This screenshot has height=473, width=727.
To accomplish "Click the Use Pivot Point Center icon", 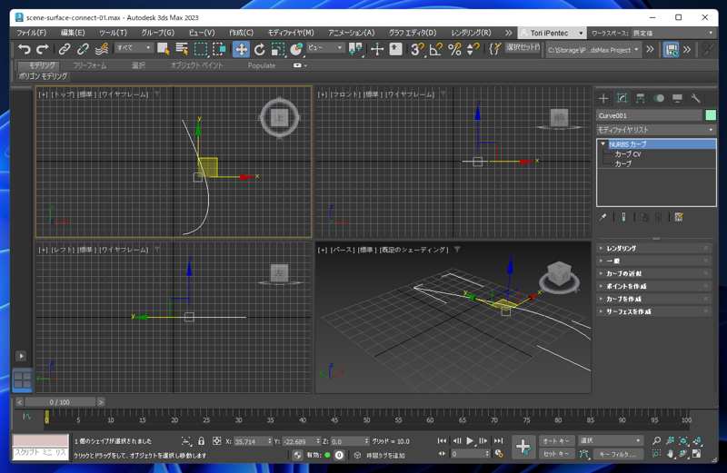I will [x=355, y=49].
